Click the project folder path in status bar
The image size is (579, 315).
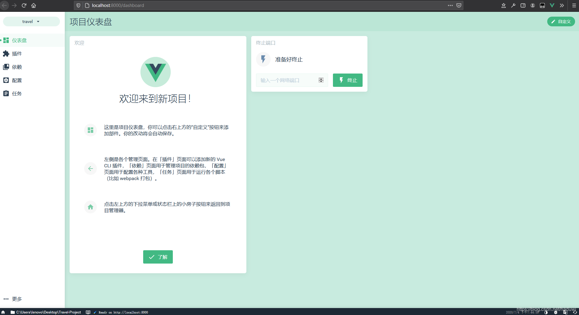pos(46,312)
